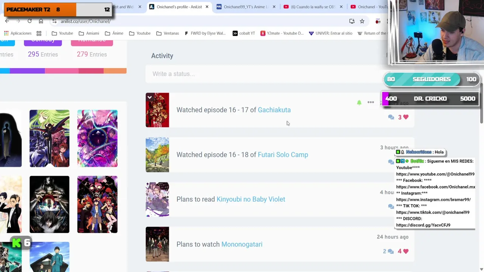Click the 295 Entries count
Screen dimensions: 484x272
(x=43, y=54)
